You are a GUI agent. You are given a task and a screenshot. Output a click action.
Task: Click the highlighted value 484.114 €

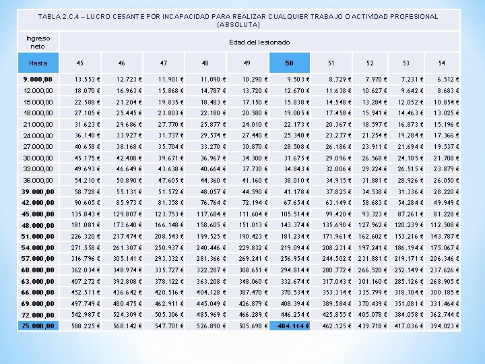pyautogui.click(x=290, y=326)
